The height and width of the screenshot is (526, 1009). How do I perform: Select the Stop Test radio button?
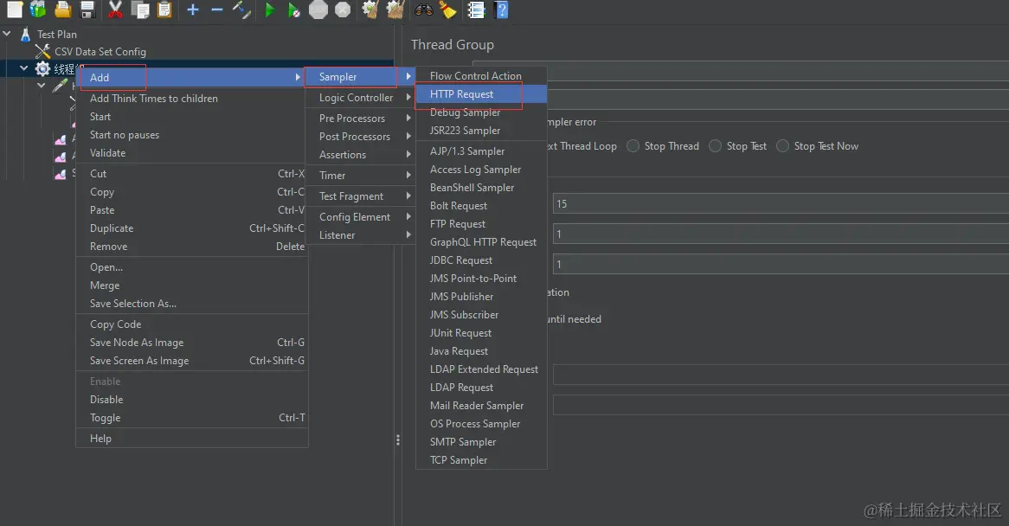tap(715, 146)
